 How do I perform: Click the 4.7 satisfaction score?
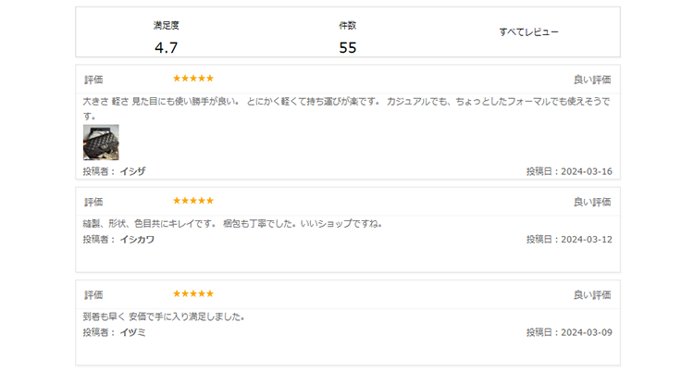point(166,47)
